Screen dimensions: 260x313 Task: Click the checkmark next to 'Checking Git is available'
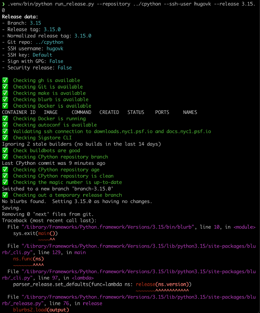pos(5,87)
